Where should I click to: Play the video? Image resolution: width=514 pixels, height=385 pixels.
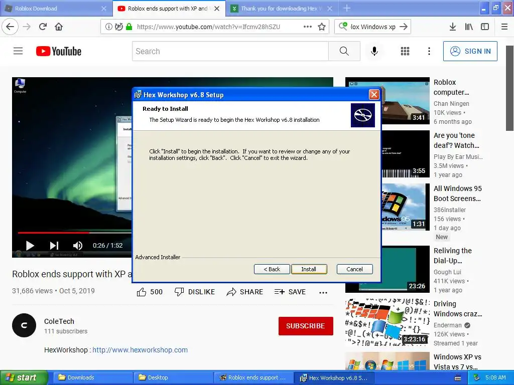point(30,246)
